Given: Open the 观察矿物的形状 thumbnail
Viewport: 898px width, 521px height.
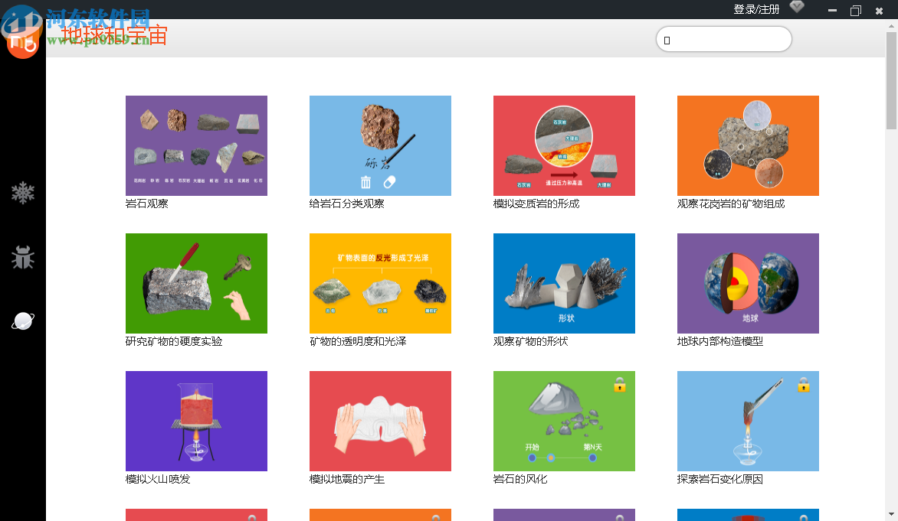Looking at the screenshot, I should coord(564,283).
